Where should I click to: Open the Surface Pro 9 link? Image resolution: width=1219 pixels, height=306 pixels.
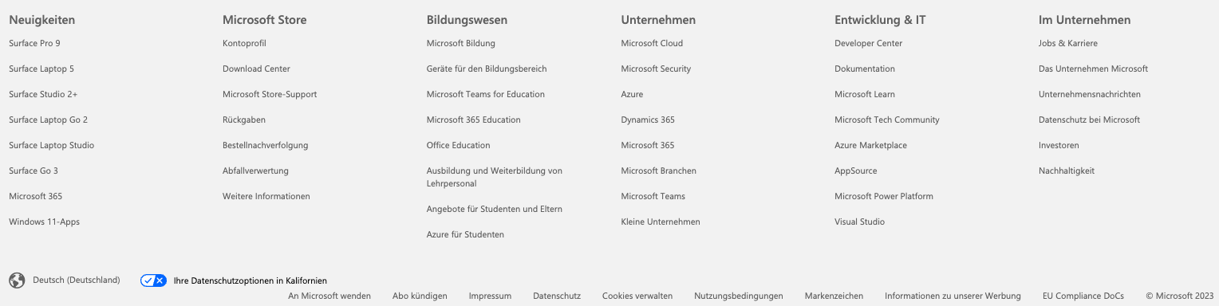point(34,43)
